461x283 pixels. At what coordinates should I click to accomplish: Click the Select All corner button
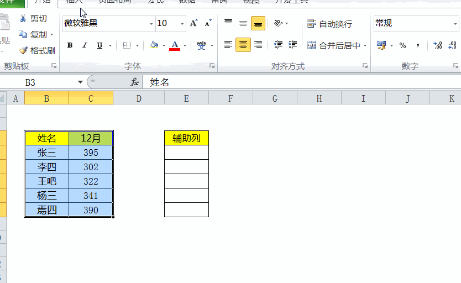[3, 98]
